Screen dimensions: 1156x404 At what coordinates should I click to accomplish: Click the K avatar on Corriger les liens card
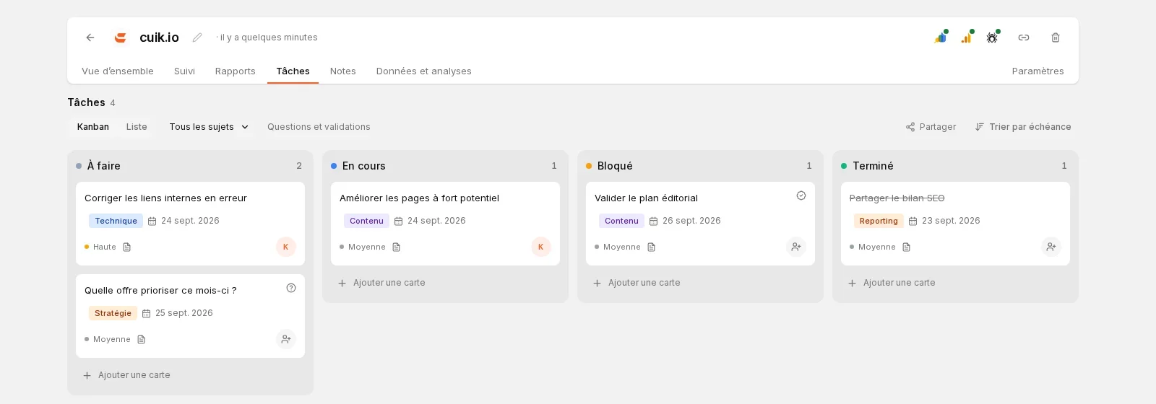(x=286, y=247)
